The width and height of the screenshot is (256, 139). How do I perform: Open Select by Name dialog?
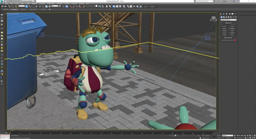[30, 6]
